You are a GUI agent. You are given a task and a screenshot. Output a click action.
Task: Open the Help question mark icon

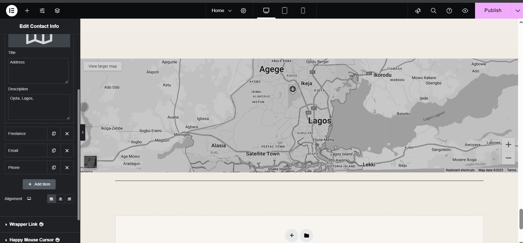tap(449, 11)
